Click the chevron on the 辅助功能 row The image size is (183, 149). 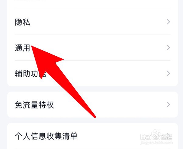[x=168, y=74]
